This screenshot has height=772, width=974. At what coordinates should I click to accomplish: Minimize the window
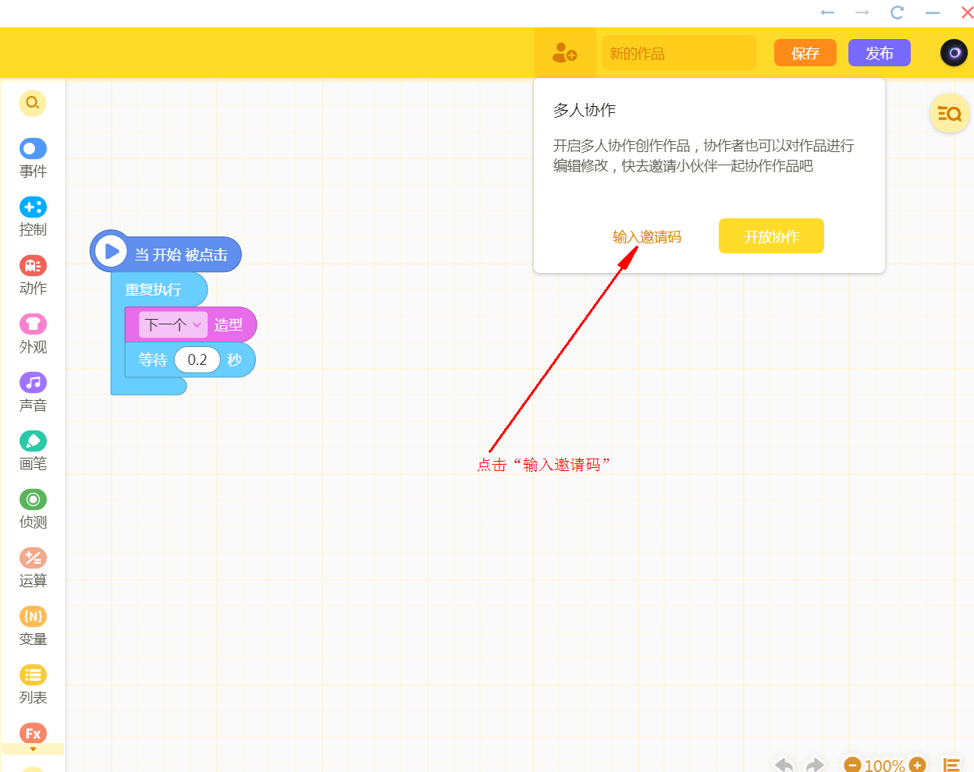[x=932, y=12]
